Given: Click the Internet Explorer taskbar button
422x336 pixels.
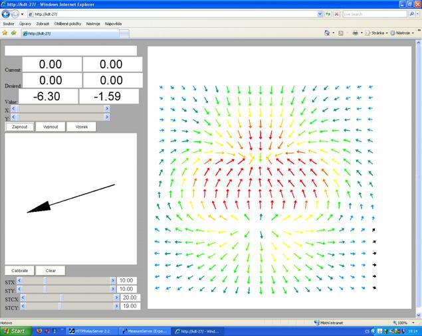Looking at the screenshot, I should pos(197,331).
